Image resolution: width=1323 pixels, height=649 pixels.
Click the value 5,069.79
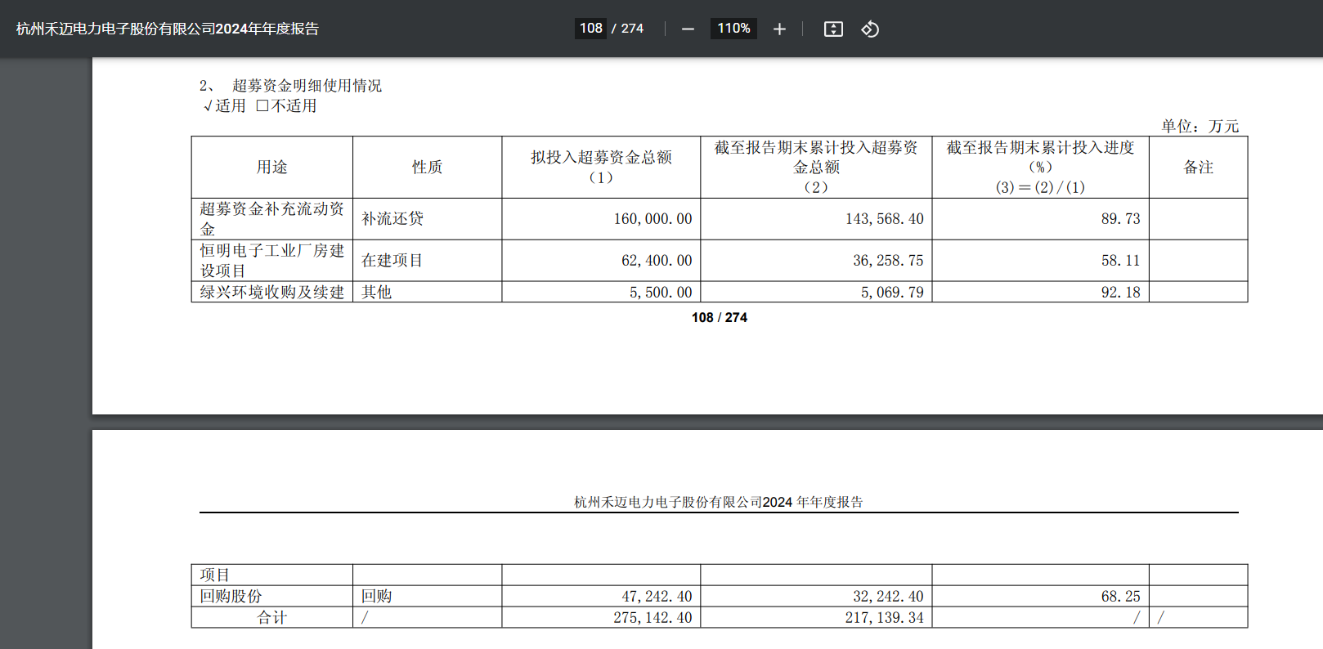point(892,293)
